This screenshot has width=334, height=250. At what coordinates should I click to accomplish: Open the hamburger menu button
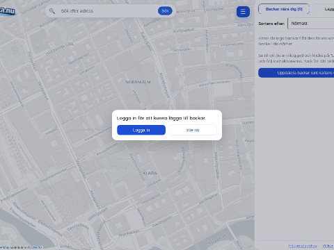point(243,12)
